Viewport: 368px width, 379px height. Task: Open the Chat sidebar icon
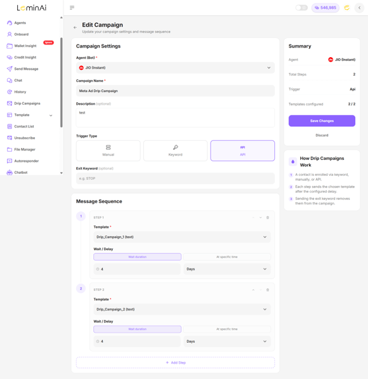pos(10,80)
